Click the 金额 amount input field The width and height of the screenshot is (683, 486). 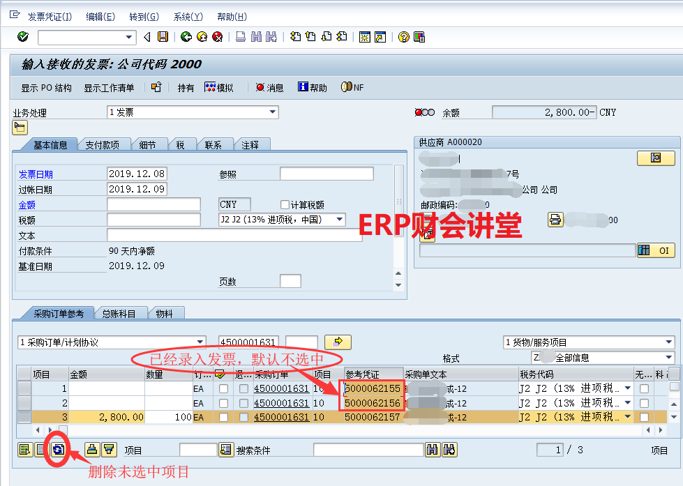(x=153, y=205)
